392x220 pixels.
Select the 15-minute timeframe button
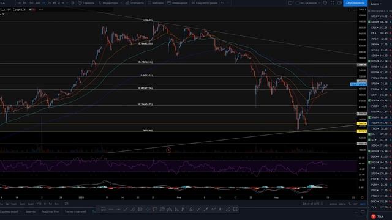[x=31, y=3]
